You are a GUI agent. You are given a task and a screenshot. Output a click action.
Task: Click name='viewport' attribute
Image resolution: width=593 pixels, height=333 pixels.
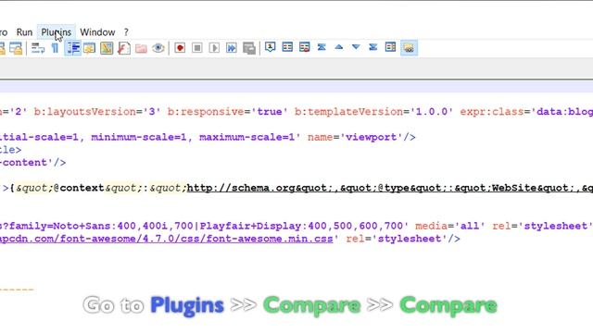pos(355,137)
